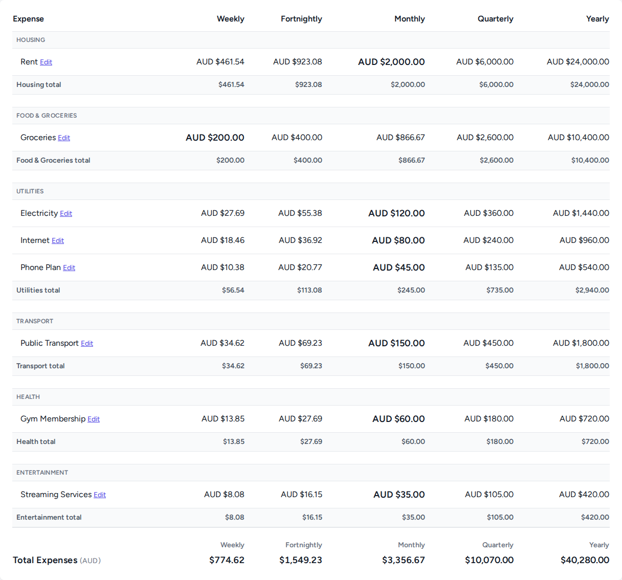Select the Yearly column header

click(597, 19)
